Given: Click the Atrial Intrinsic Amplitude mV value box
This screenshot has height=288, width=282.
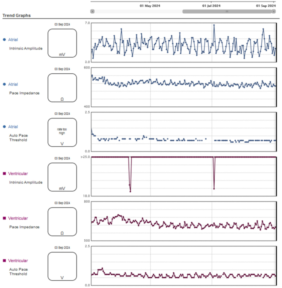Looking at the screenshot, I should 62,43.
